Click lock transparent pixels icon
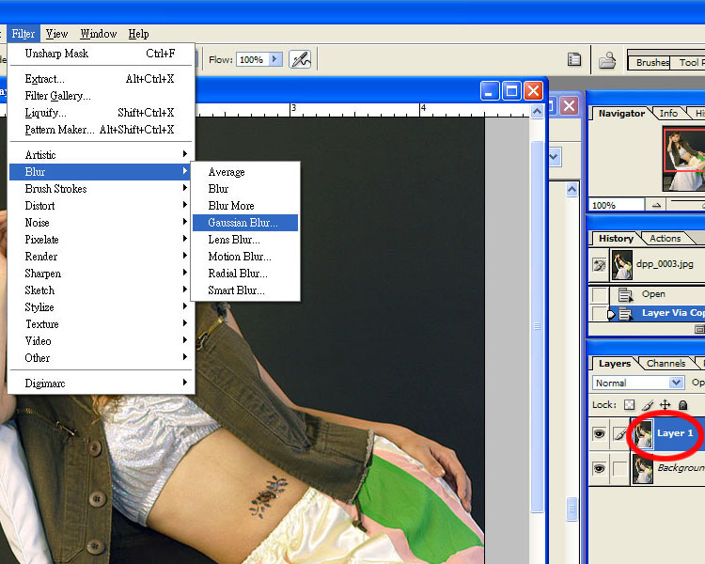The image size is (705, 564). pos(630,405)
